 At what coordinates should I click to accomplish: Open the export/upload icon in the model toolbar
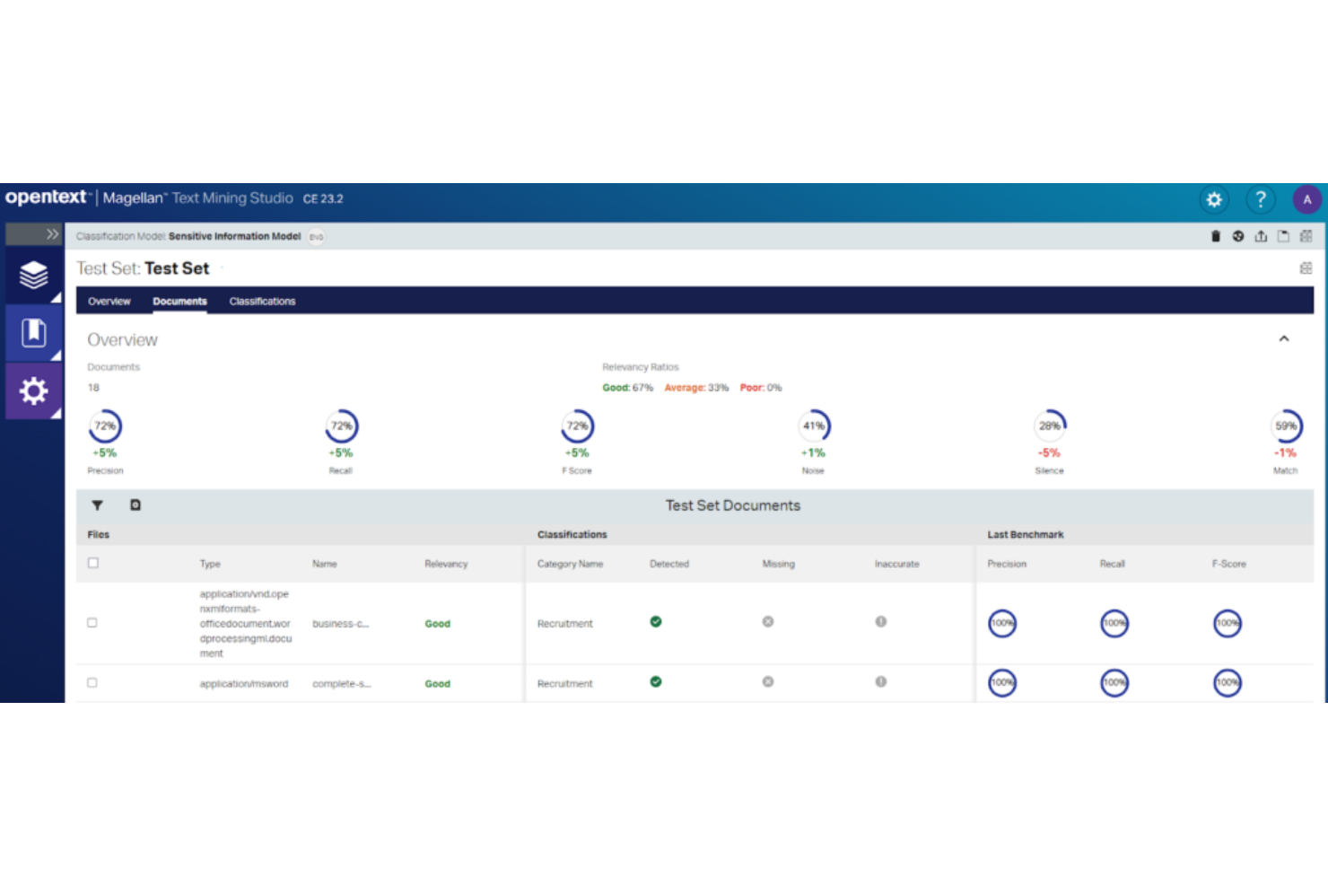1261,236
